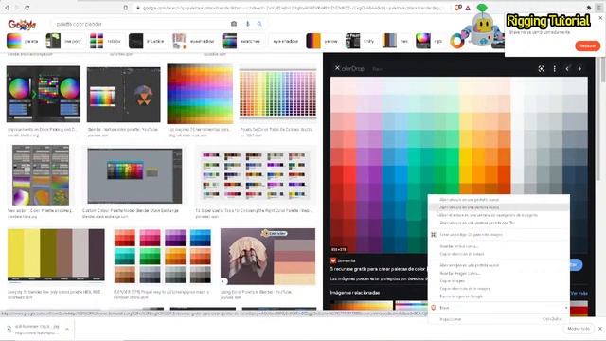Select the 'hex' filter chip
The height and width of the screenshot is (341, 606).
click(x=396, y=41)
